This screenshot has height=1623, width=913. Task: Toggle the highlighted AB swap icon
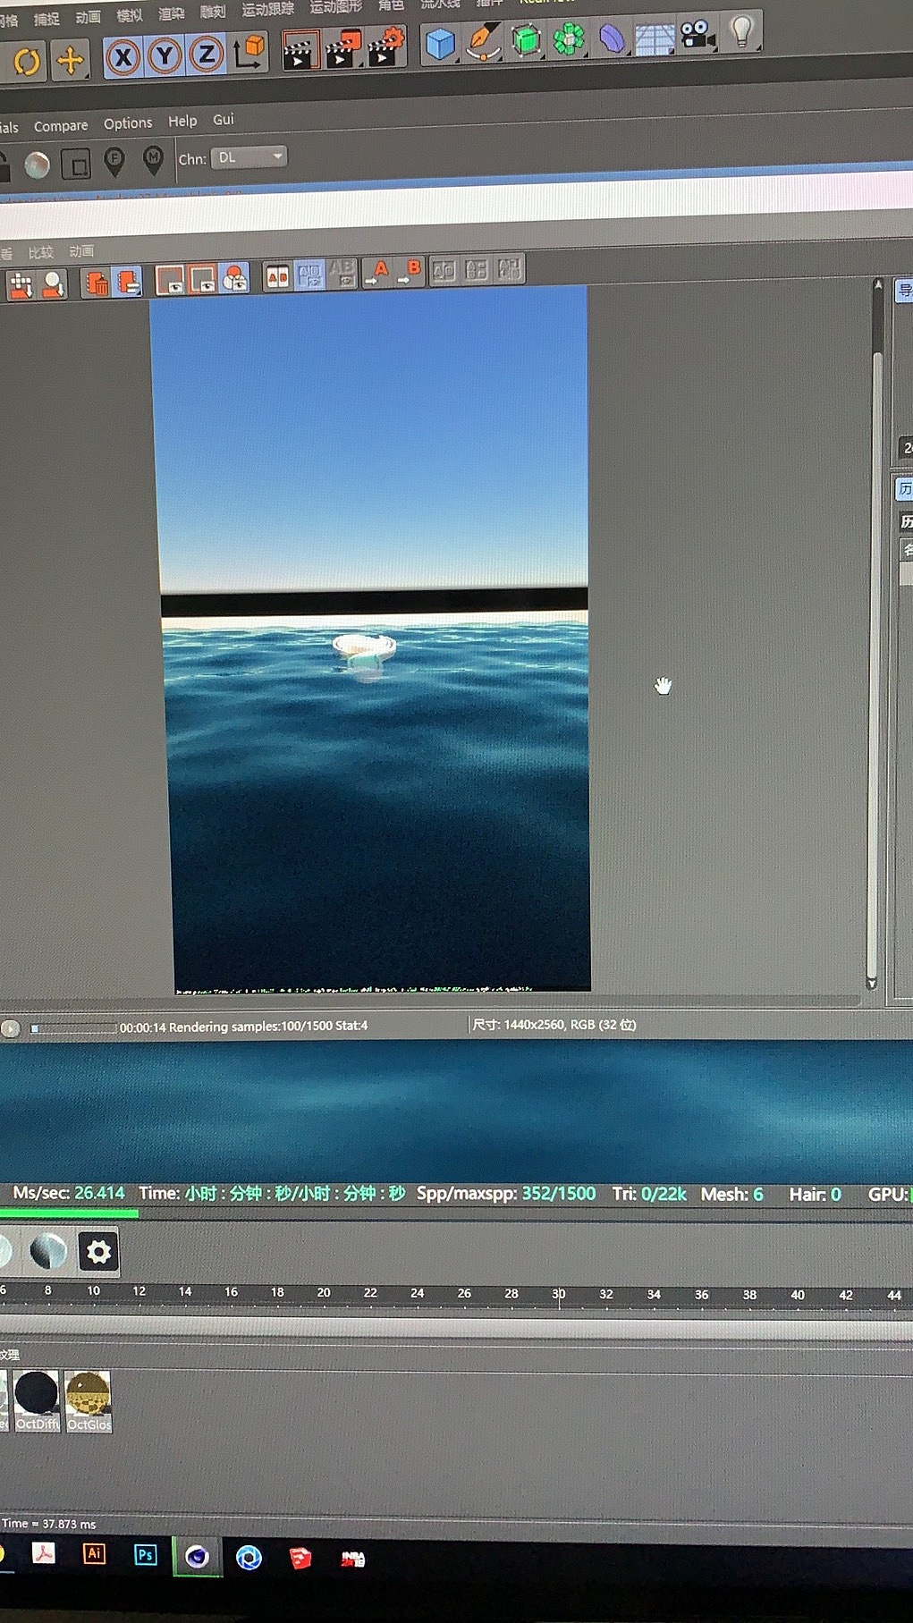(x=309, y=275)
